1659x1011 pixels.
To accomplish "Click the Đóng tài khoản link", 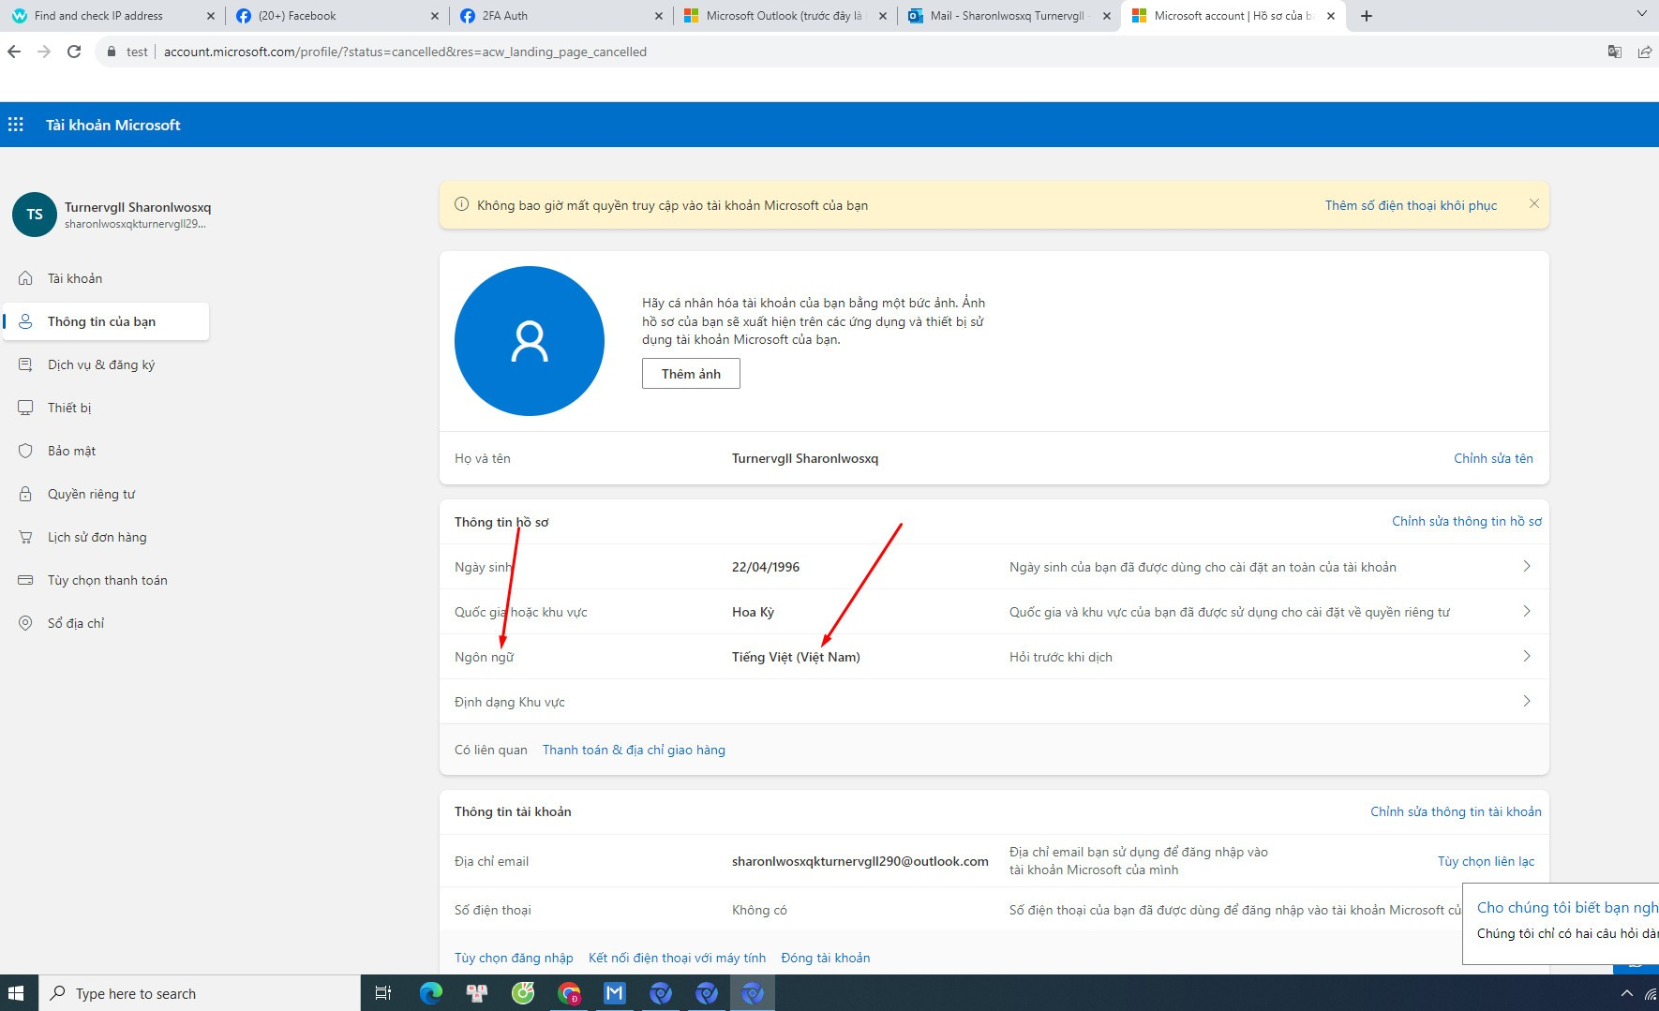I will (825, 958).
